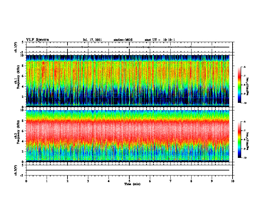This screenshot has height=203, width=262.
Task: Click the '2' kHz tick of ch.1 spectrogram
Action: click(x=23, y=97)
